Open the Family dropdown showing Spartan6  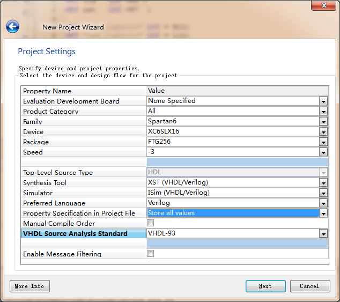(323, 121)
